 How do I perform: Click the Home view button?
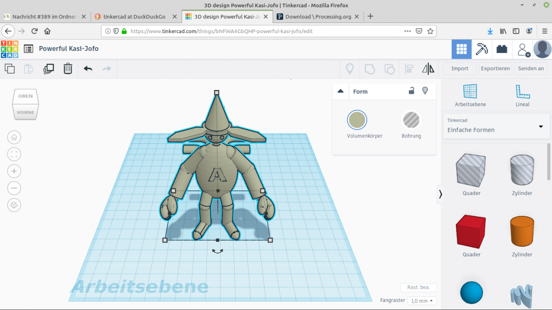(14, 137)
